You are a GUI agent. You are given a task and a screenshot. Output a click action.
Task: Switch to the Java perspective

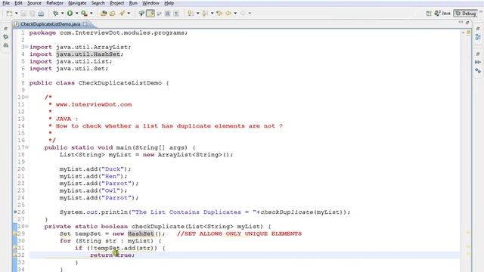pyautogui.click(x=442, y=14)
